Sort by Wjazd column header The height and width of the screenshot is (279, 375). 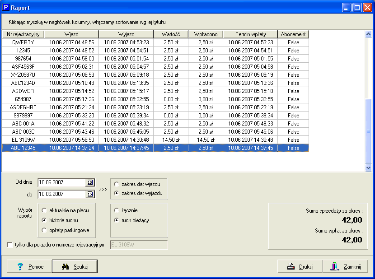(71, 34)
